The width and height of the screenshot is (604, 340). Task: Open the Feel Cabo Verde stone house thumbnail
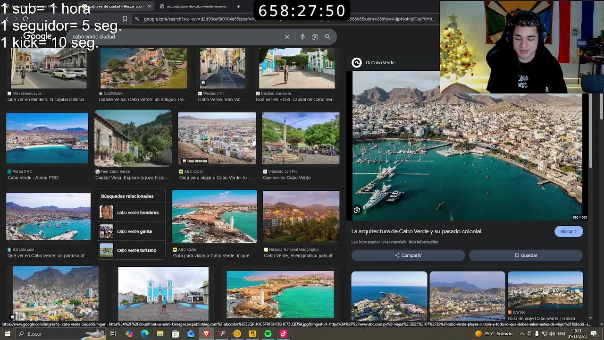[133, 138]
